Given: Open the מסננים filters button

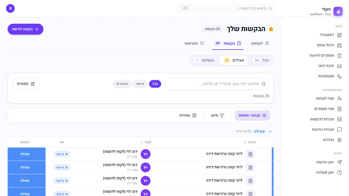Looking at the screenshot, I should tap(26, 84).
